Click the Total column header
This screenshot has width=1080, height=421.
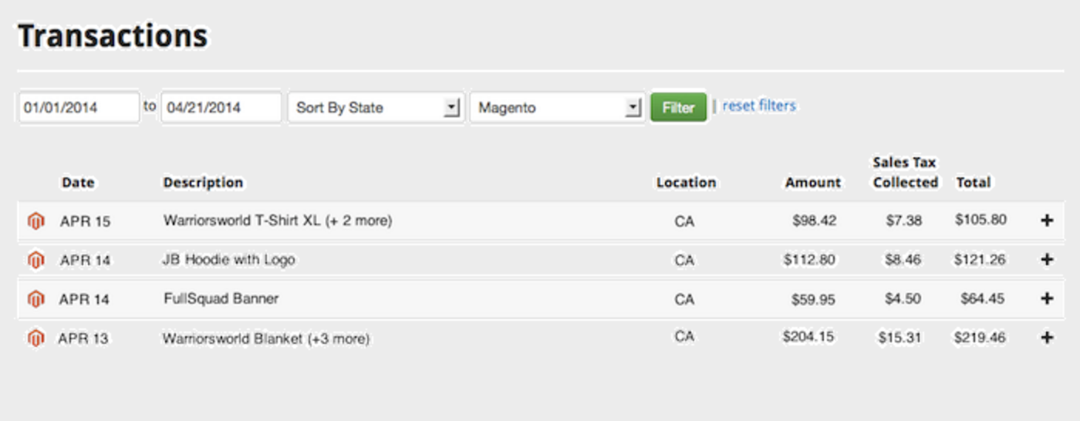[x=974, y=183]
